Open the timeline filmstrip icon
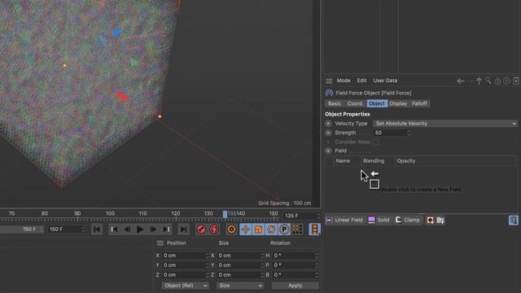The width and height of the screenshot is (521, 293). tap(314, 230)
